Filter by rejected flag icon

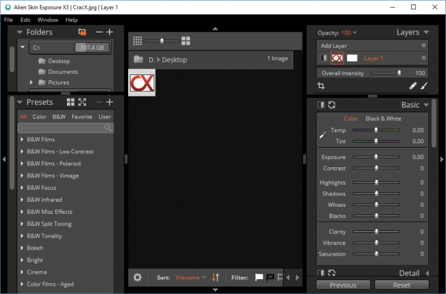270,277
